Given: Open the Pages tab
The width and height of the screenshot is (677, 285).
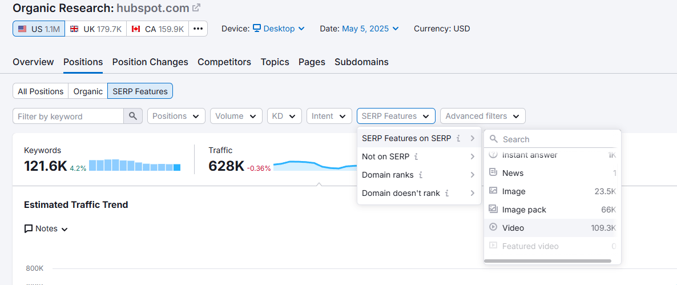Looking at the screenshot, I should click(312, 62).
